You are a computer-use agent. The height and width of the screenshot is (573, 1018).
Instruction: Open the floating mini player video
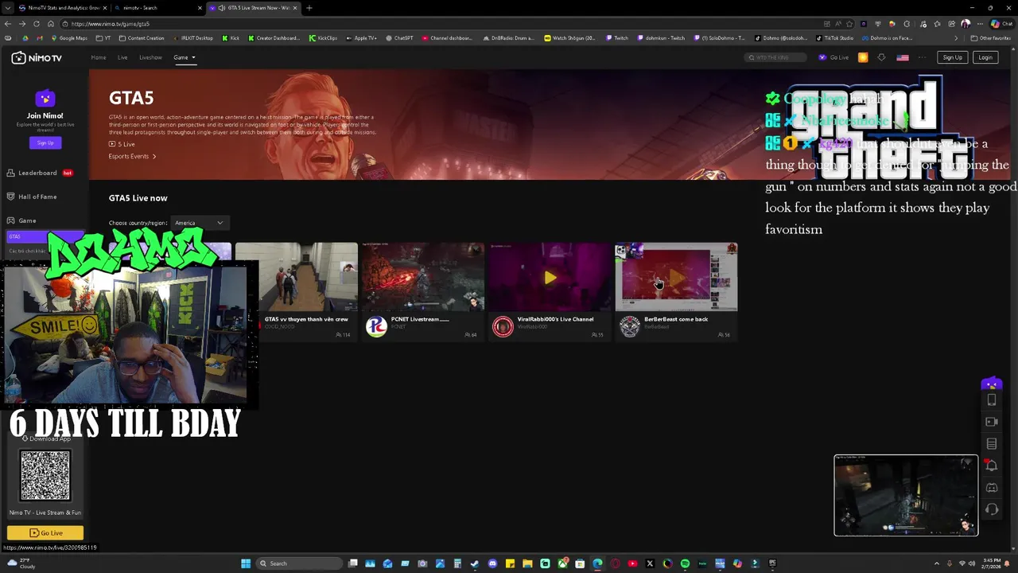[x=906, y=495]
